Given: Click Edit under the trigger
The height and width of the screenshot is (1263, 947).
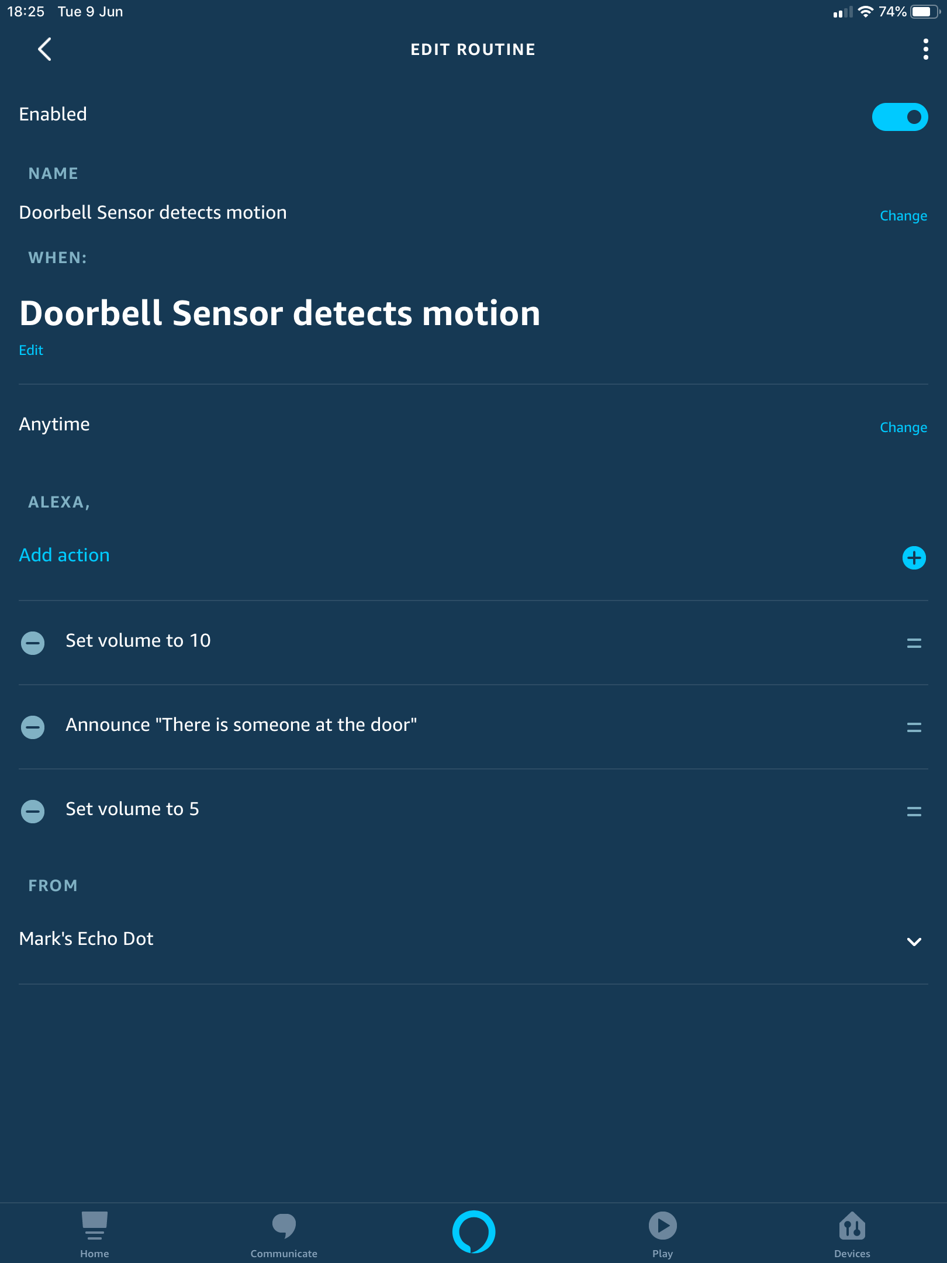Looking at the screenshot, I should tap(31, 350).
